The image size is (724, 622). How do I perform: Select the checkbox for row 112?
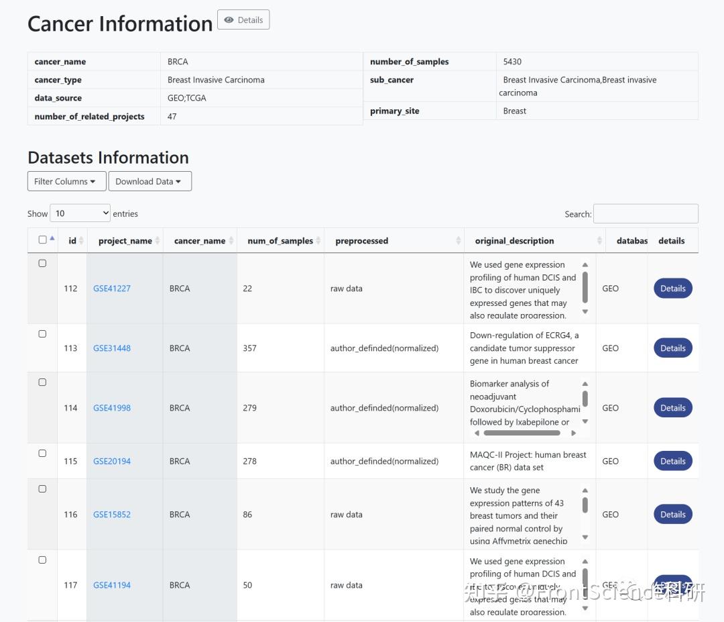point(42,263)
